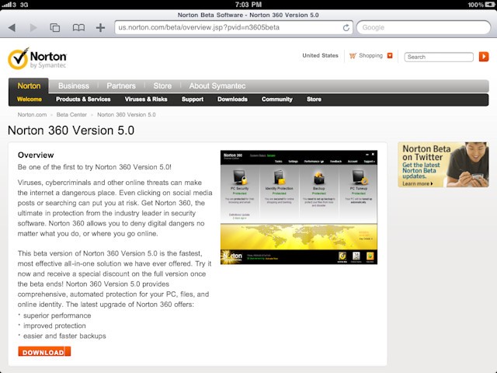Click the Identity Protection icon in screenshot
Viewport: 497px width, 373px height.
[280, 177]
